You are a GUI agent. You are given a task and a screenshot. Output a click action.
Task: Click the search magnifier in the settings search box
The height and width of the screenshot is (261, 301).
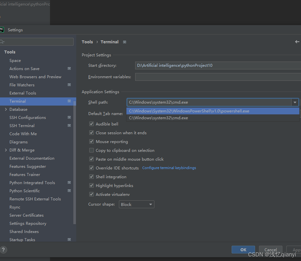[x=3, y=42]
